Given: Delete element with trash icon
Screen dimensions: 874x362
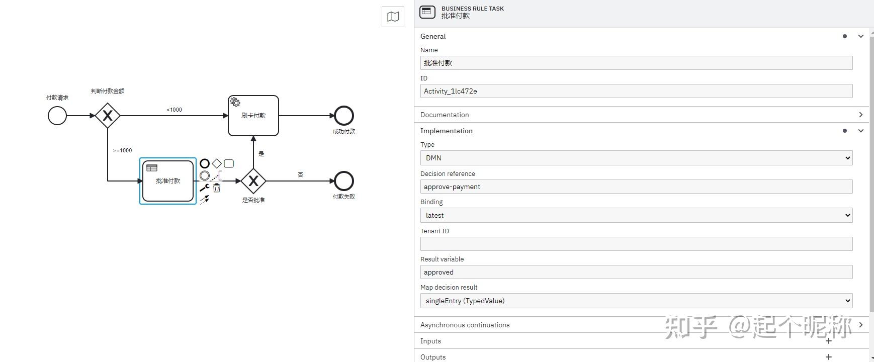Looking at the screenshot, I should [x=217, y=188].
